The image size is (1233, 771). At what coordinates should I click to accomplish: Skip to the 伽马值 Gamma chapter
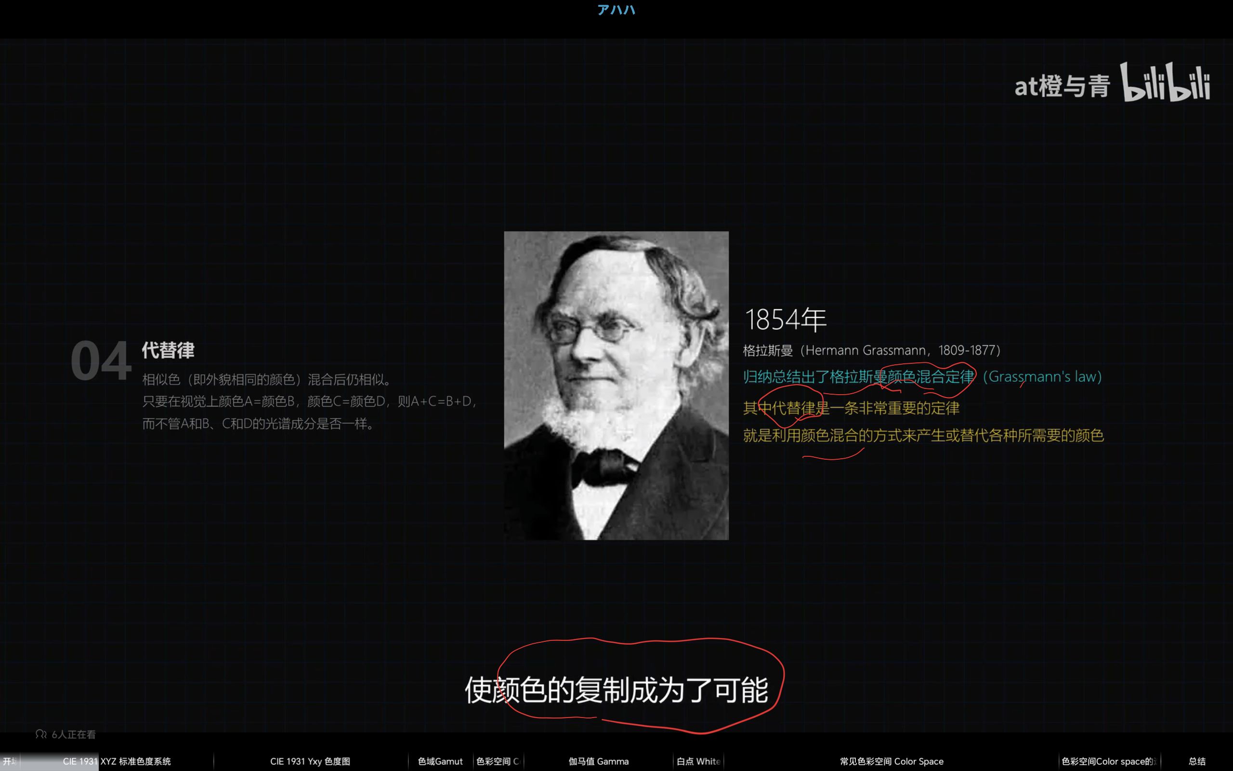click(x=598, y=761)
